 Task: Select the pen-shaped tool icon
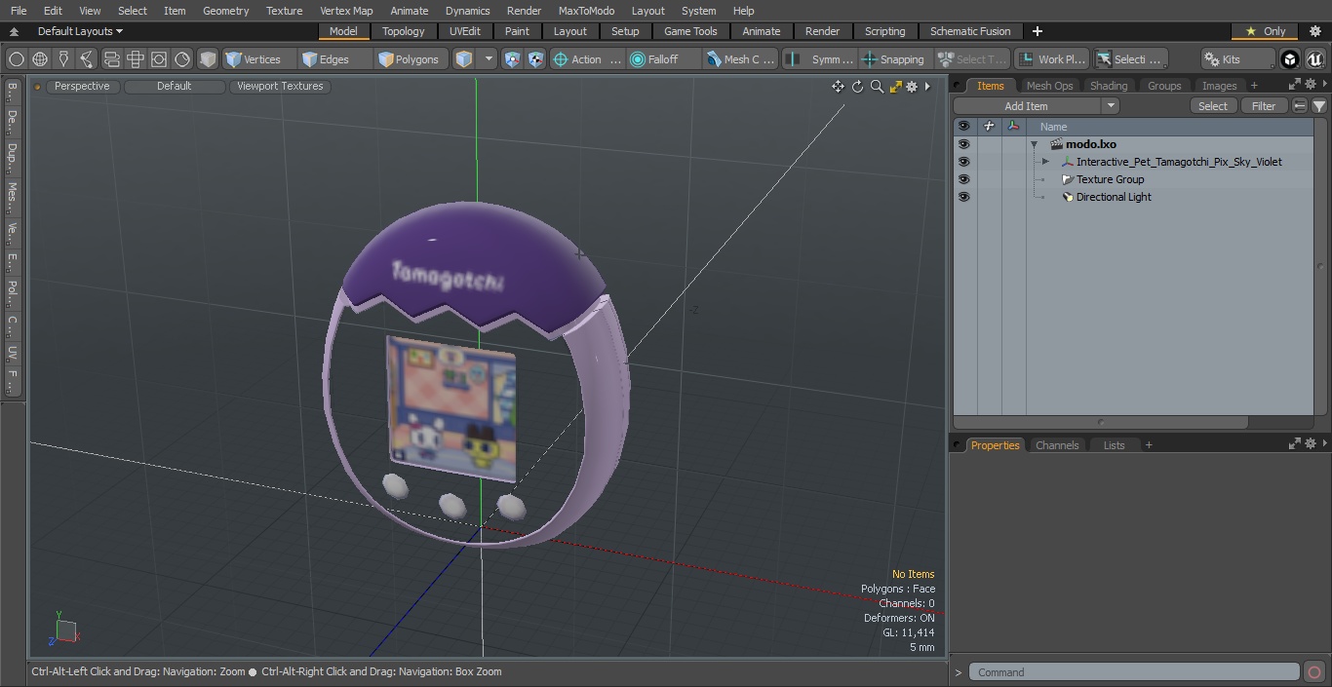(63, 59)
